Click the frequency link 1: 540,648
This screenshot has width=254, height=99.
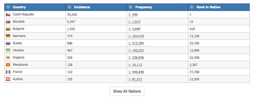click(136, 72)
